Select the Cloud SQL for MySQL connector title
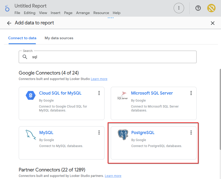 60,93
